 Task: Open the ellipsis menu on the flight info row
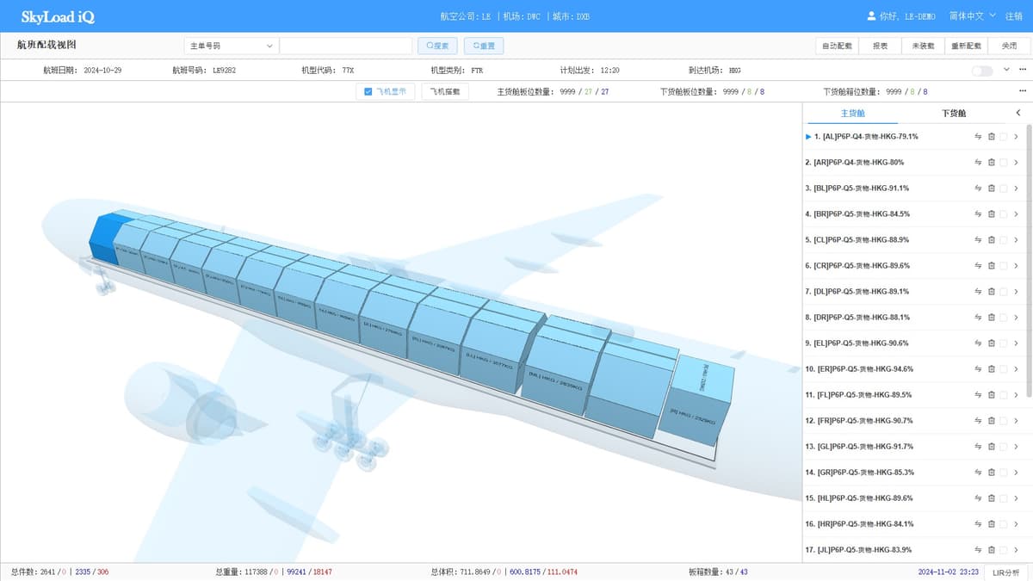1022,69
